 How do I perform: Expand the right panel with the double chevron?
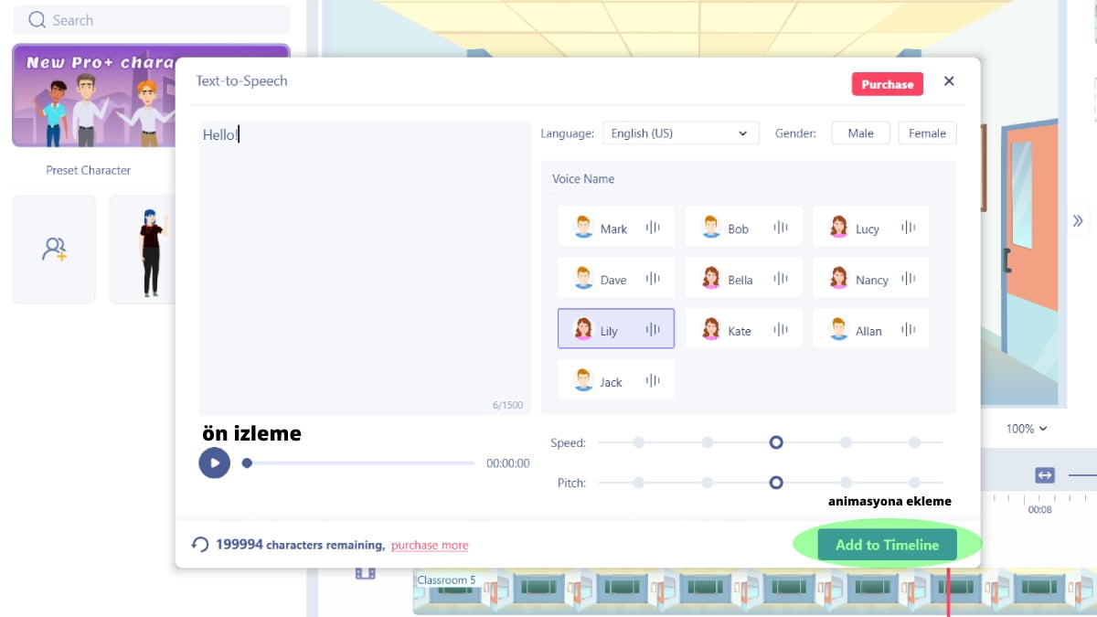pos(1078,220)
